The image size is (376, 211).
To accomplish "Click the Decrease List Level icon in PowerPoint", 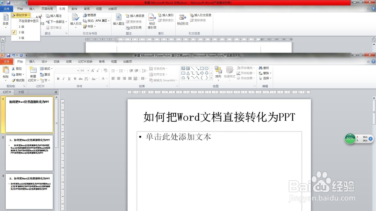I will 131,71.
